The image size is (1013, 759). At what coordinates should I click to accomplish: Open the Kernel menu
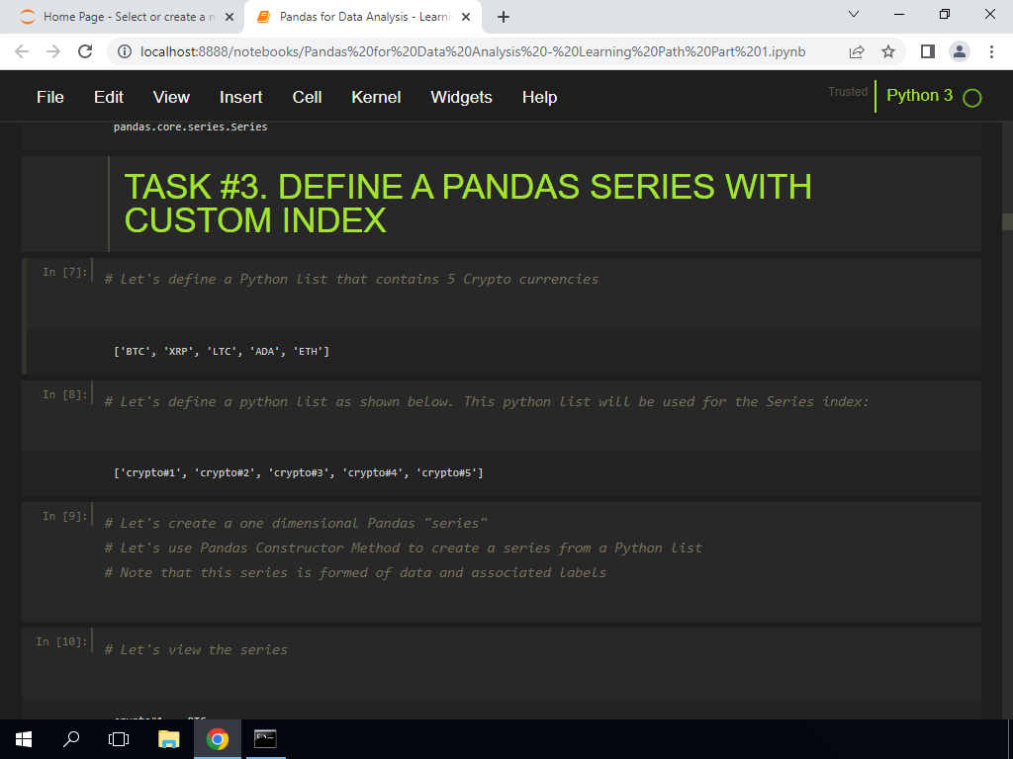(376, 97)
